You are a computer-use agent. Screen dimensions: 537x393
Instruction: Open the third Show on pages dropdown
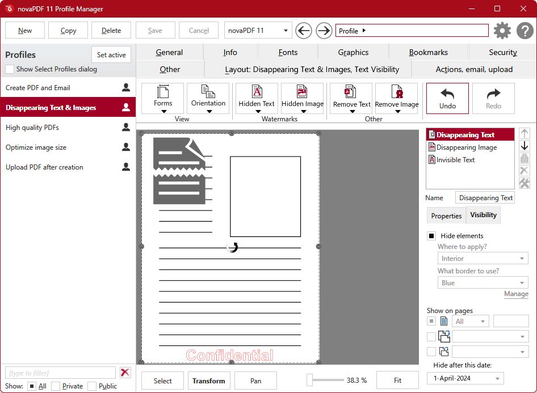[490, 352]
